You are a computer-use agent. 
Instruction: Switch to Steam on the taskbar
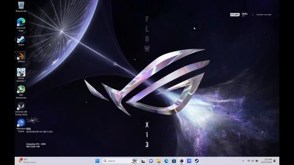[197, 161]
